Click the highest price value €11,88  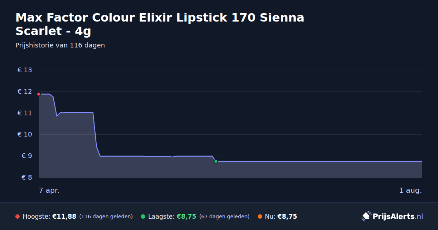64,216
